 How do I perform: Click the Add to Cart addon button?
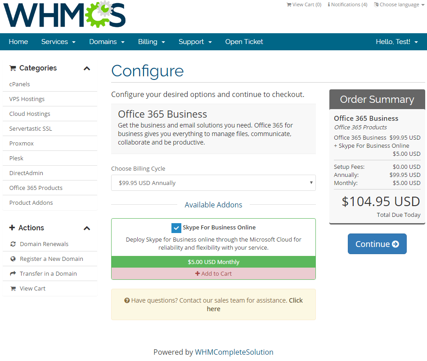tap(213, 273)
